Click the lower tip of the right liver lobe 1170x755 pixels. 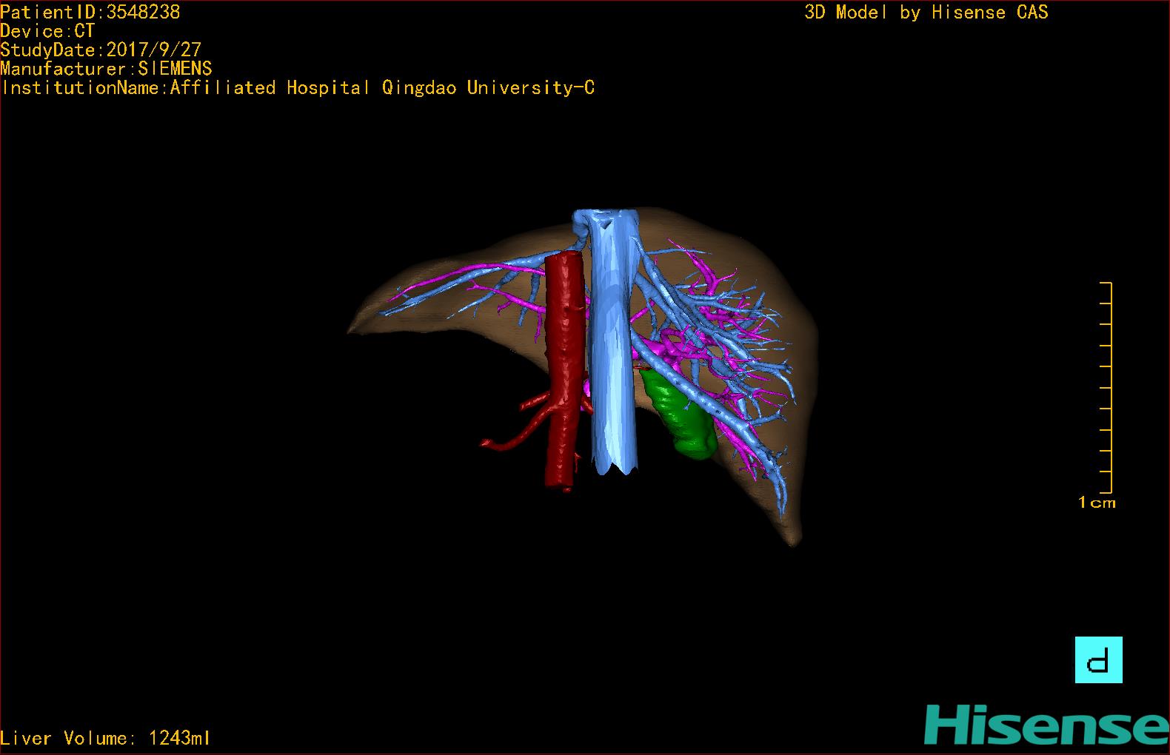[792, 539]
